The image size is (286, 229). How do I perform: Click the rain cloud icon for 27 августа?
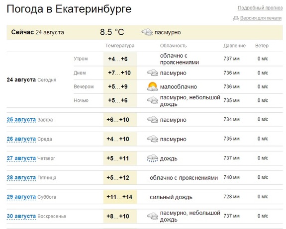(153, 158)
